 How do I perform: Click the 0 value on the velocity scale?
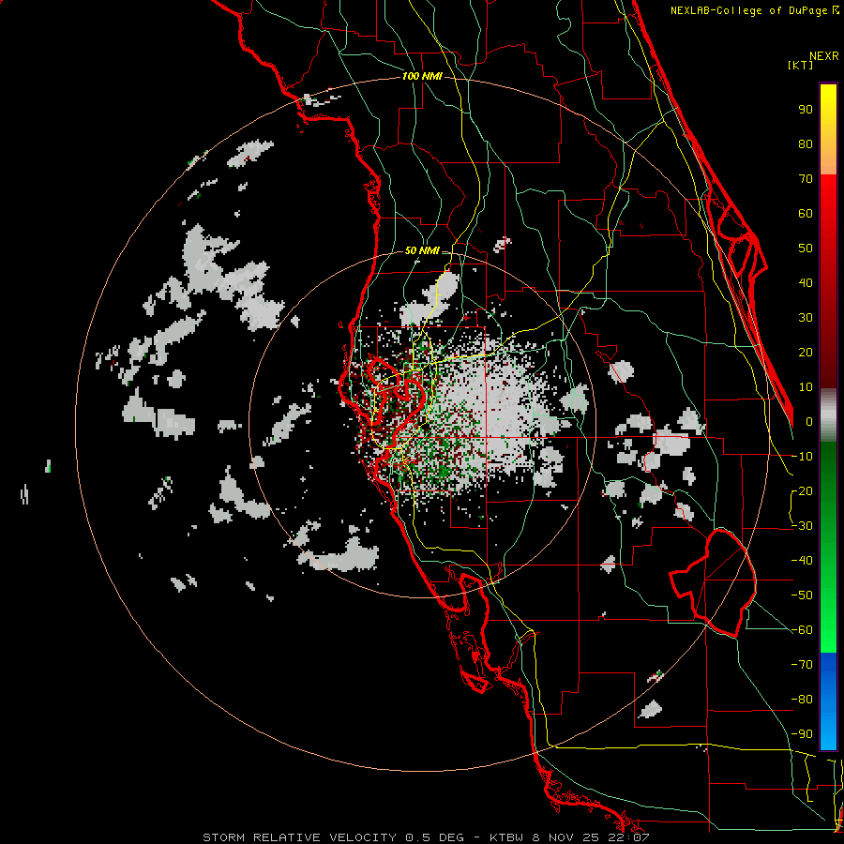tap(809, 422)
